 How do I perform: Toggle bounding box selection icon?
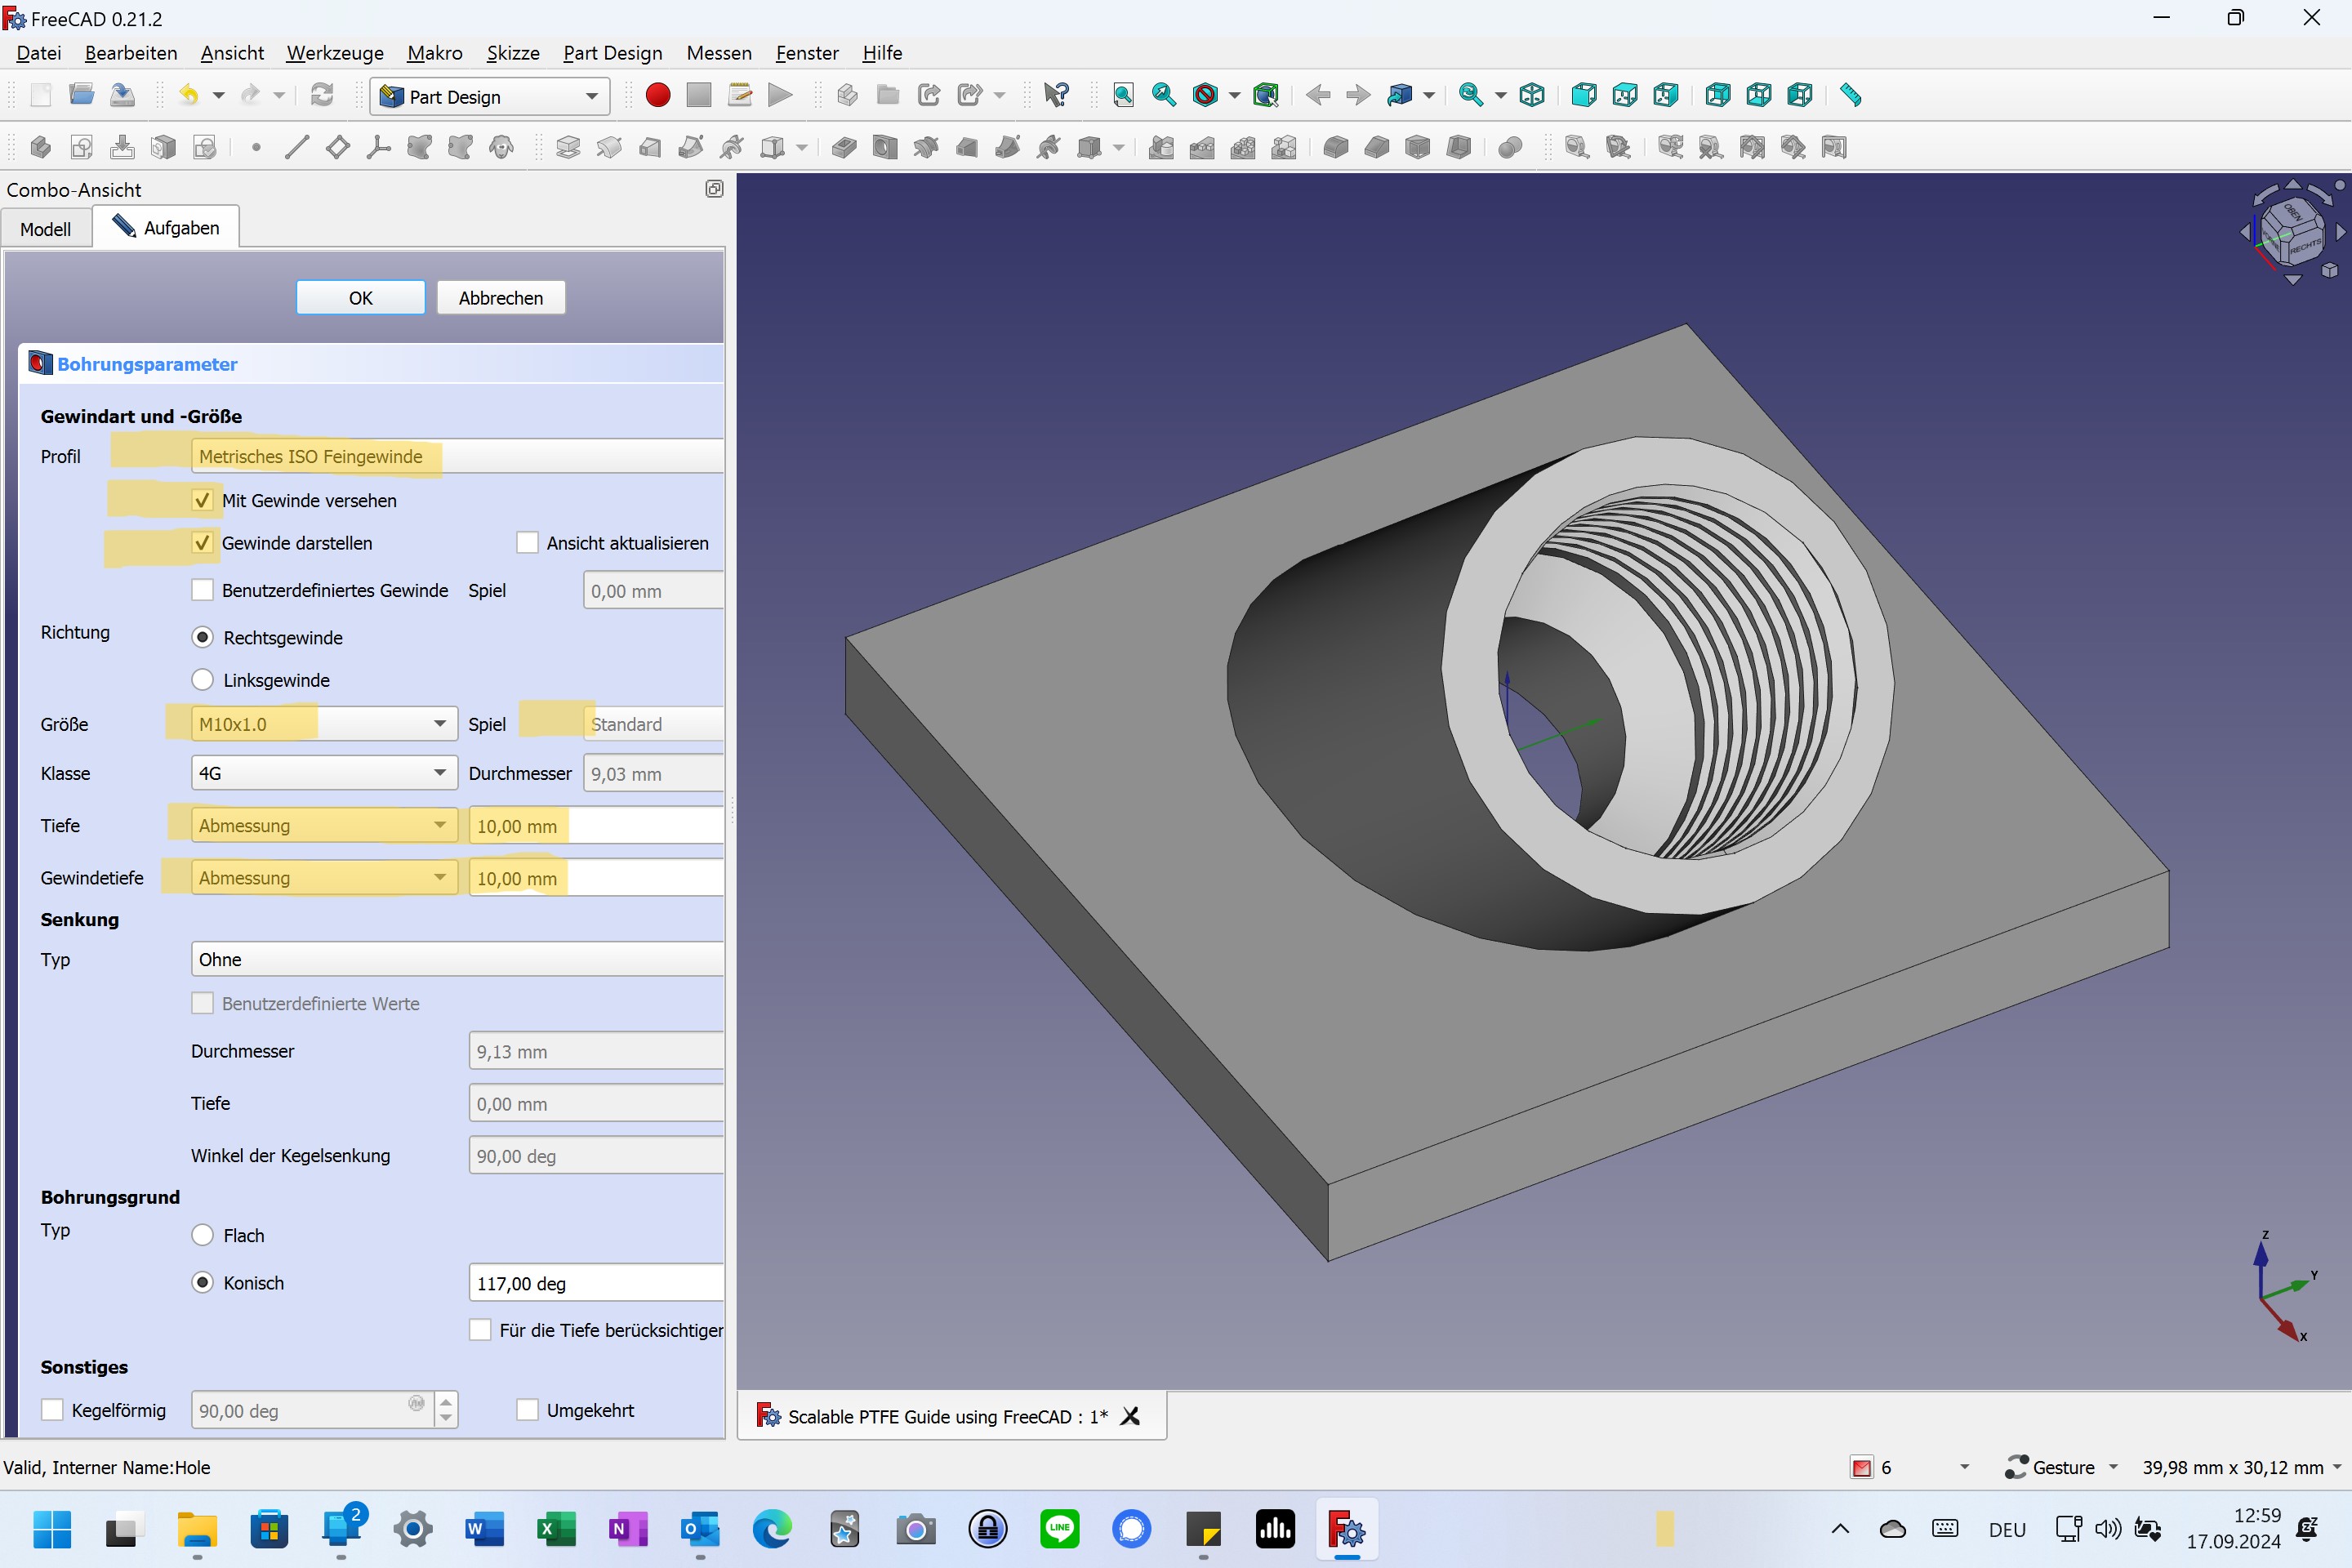pyautogui.click(x=1266, y=95)
